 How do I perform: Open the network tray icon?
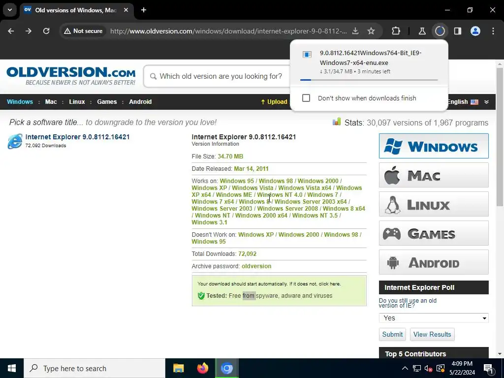click(417, 368)
